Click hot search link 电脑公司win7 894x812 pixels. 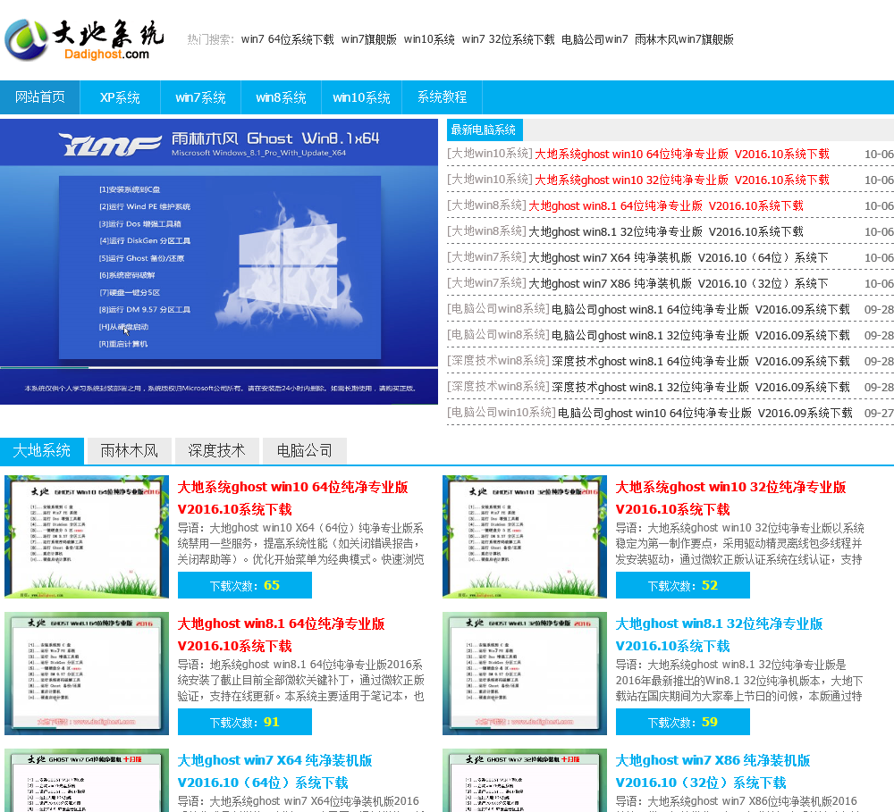tap(595, 39)
